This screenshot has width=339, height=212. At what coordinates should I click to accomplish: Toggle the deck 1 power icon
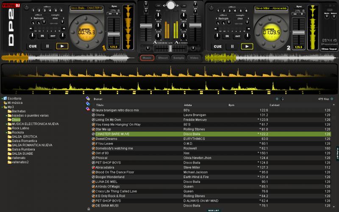tap(26, 8)
